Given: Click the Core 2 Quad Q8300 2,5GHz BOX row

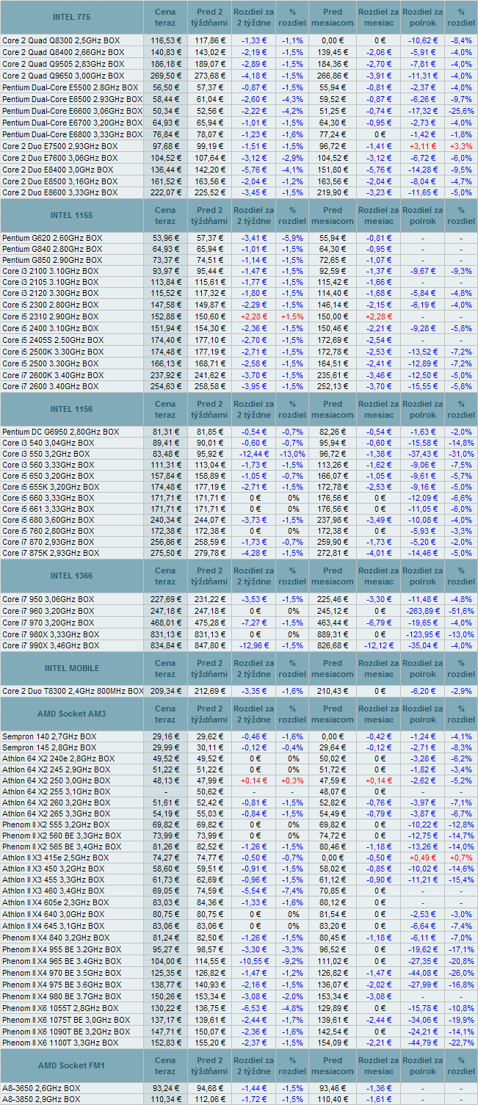Looking at the screenshot, I should coord(239,41).
